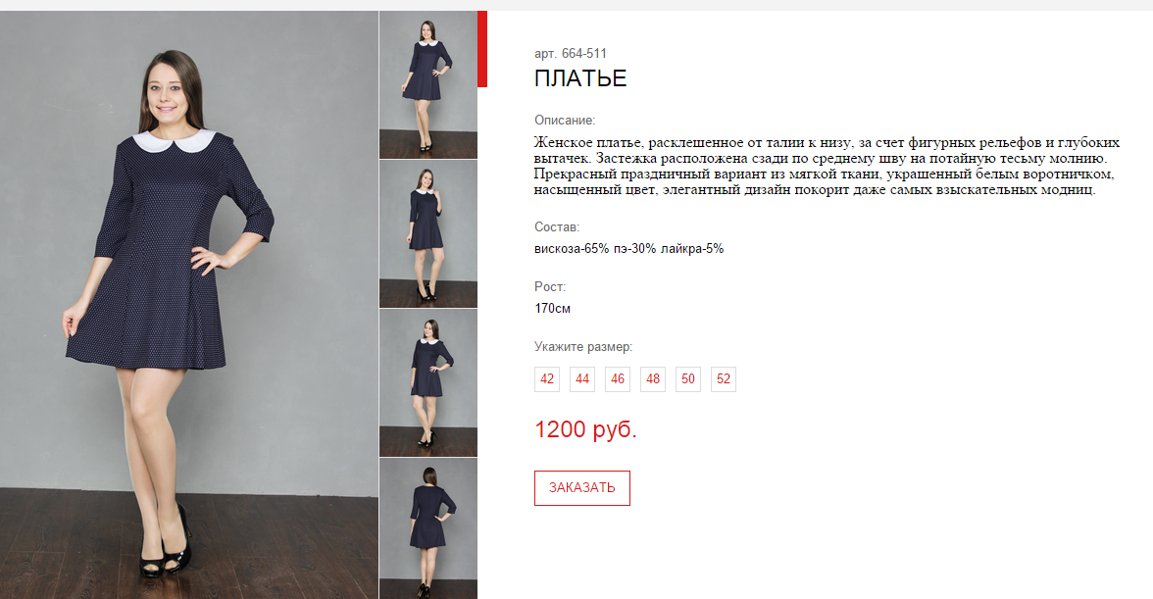1153x599 pixels.
Task: Select size 42
Action: [547, 379]
